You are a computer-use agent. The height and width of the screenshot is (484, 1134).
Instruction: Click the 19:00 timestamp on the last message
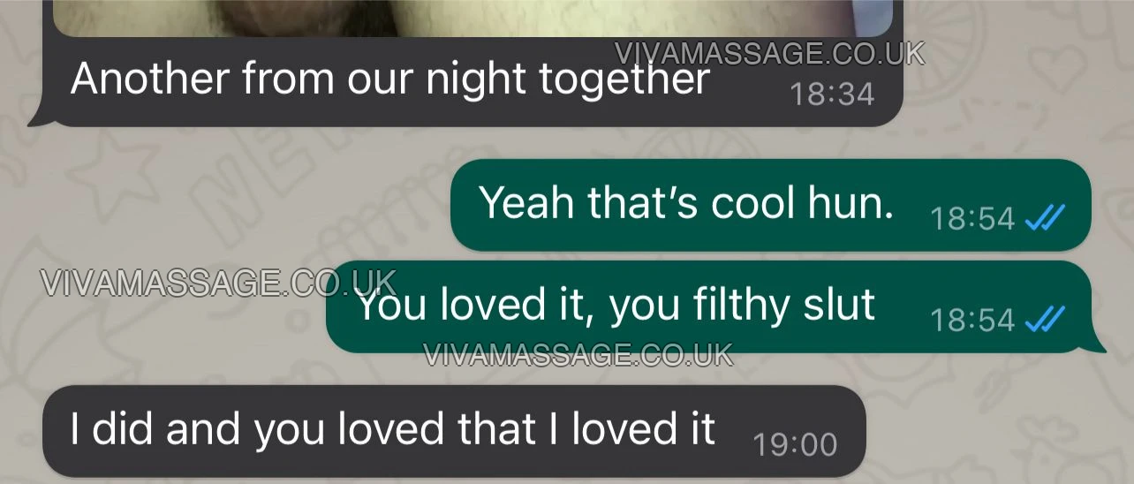tap(795, 444)
